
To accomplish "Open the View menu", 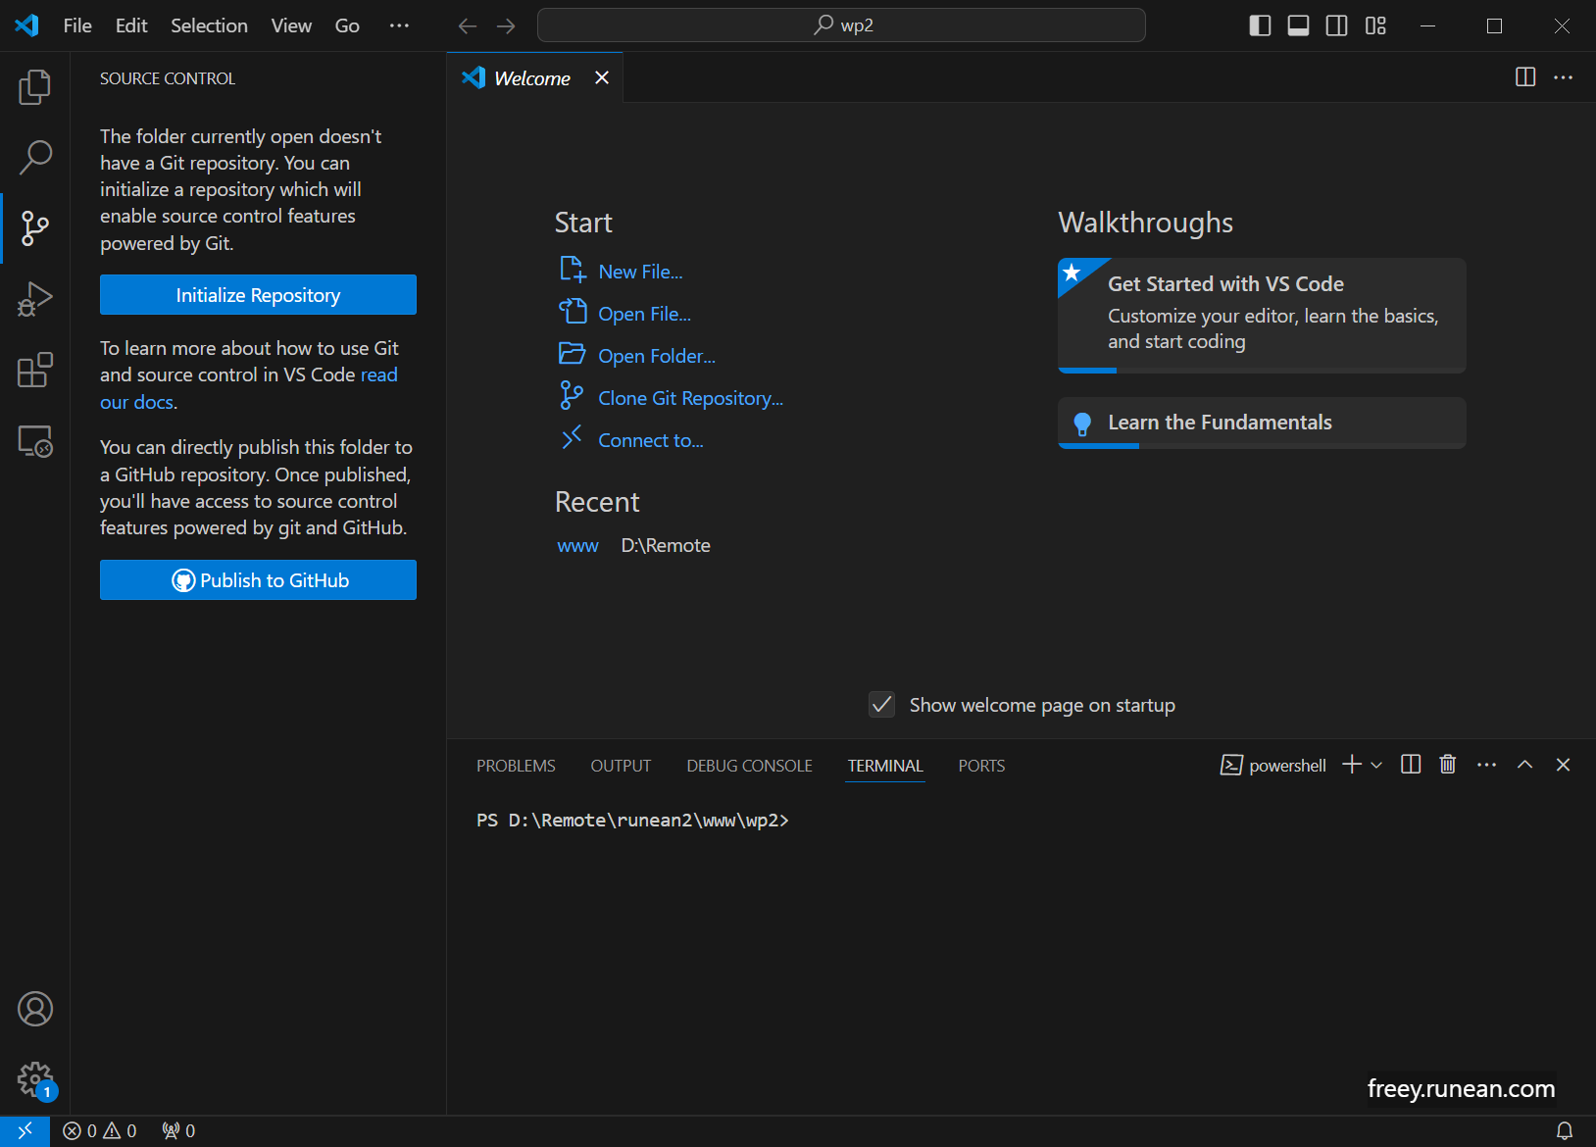I will (291, 25).
